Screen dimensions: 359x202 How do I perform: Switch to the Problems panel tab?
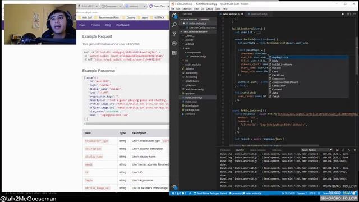click(225, 150)
